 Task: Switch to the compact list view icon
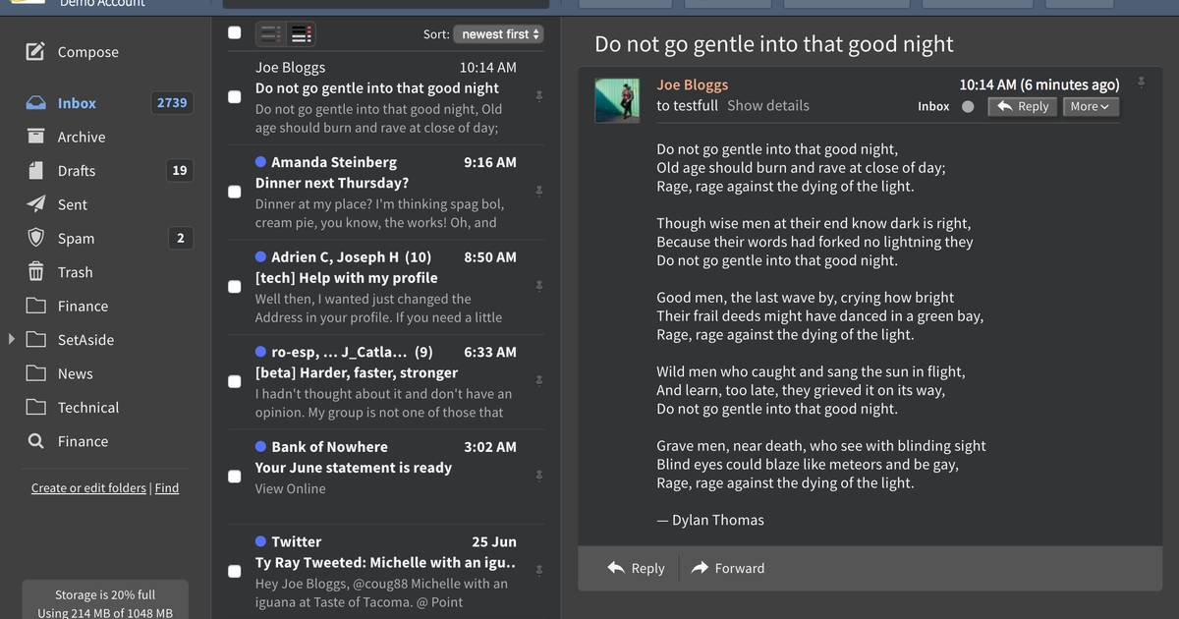point(271,32)
